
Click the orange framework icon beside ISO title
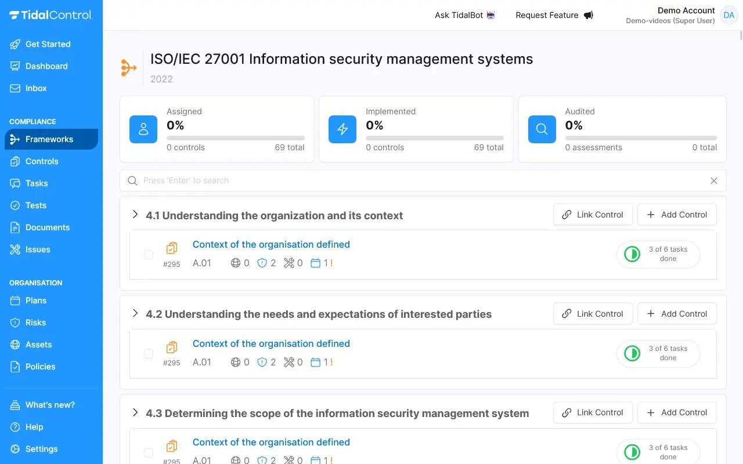(x=128, y=68)
